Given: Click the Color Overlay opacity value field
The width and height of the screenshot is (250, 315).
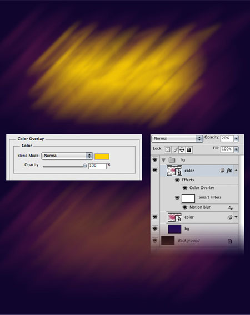Looking at the screenshot, I should tap(97, 166).
